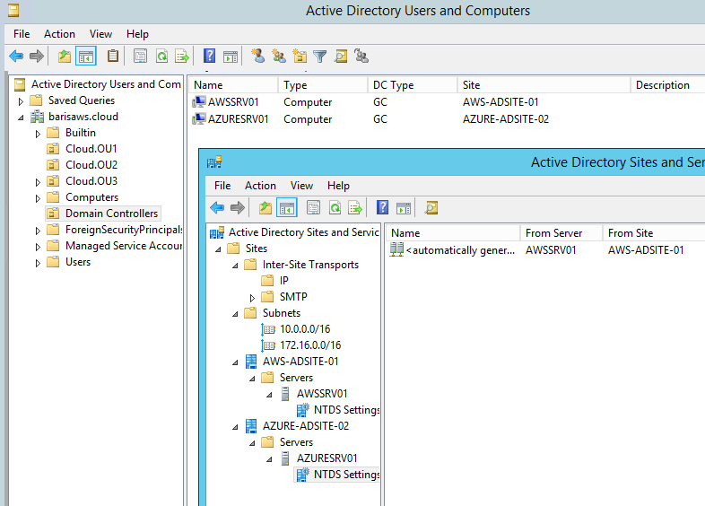The width and height of the screenshot is (705, 506).
Task: Open Help icon in Sites and Services toolbar
Action: (383, 208)
